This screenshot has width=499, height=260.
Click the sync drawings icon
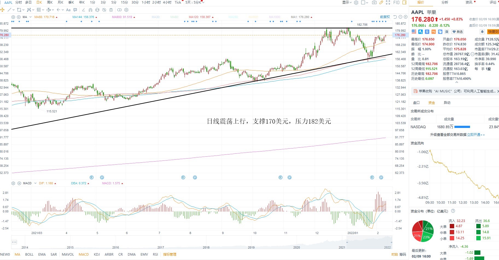tap(97, 10)
